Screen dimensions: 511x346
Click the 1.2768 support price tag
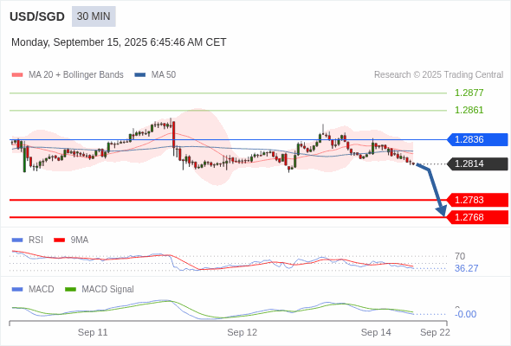477,217
